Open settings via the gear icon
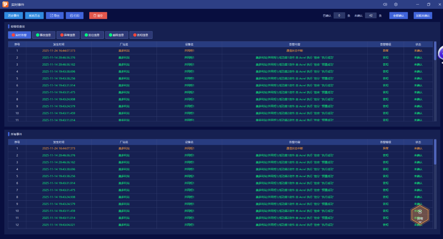Viewport: 443px width, 239px height. pyautogui.click(x=396, y=4)
